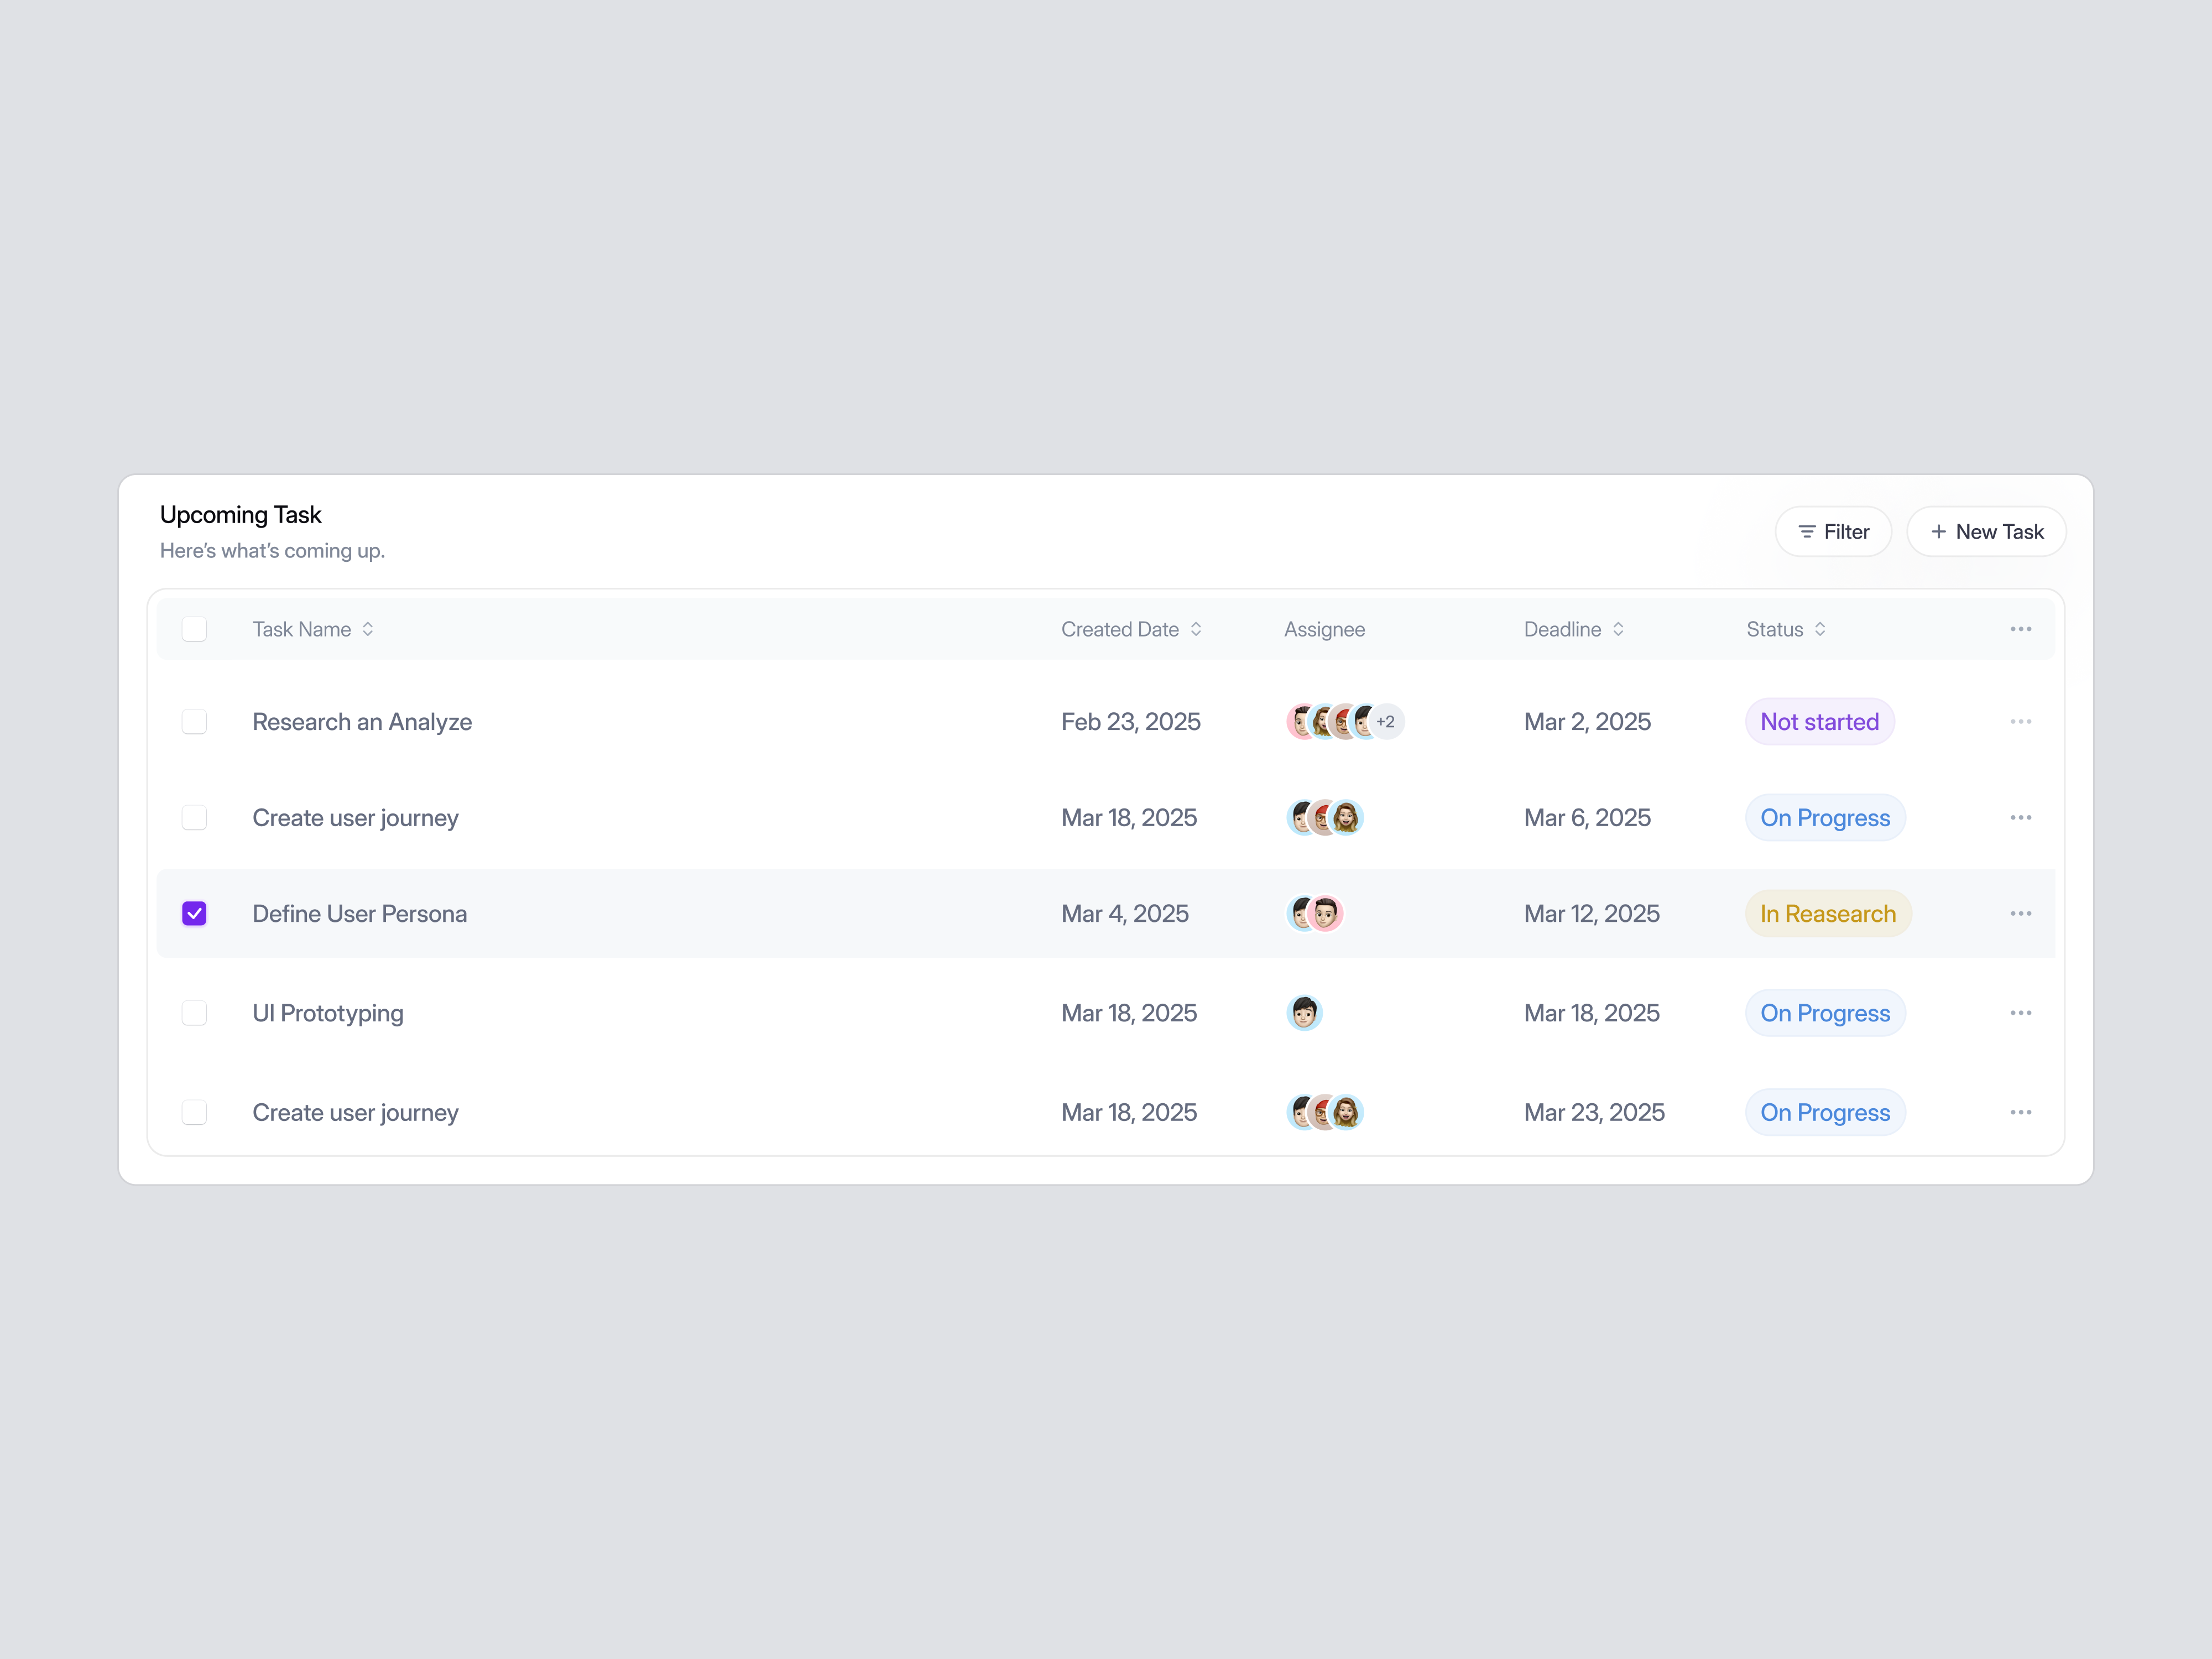The image size is (2212, 1659).
Task: Sort tasks by Task Name
Action: coord(368,629)
